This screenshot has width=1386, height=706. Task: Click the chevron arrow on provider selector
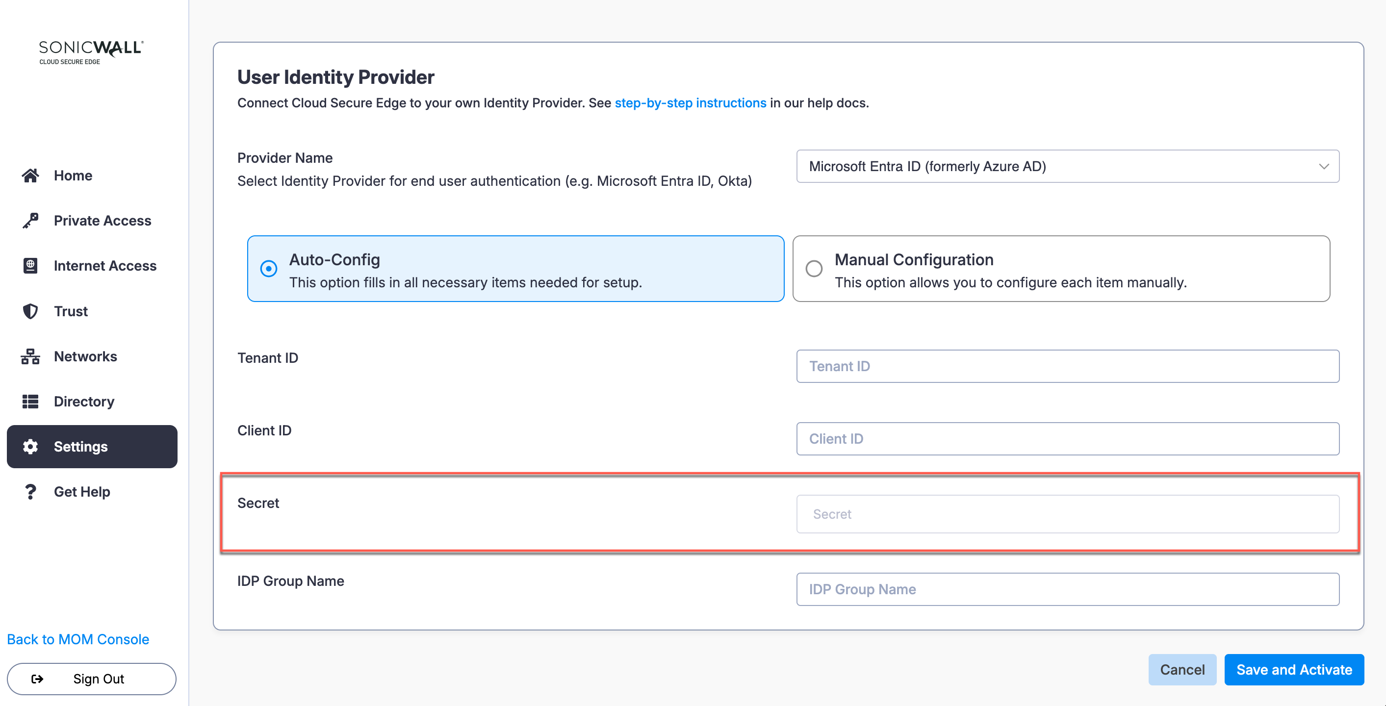pyautogui.click(x=1324, y=167)
